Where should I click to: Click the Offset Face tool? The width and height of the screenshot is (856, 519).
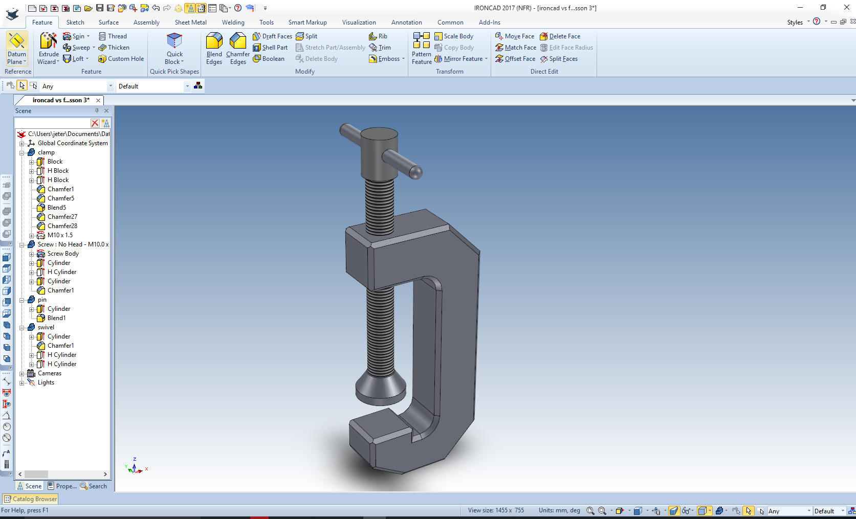pos(515,59)
